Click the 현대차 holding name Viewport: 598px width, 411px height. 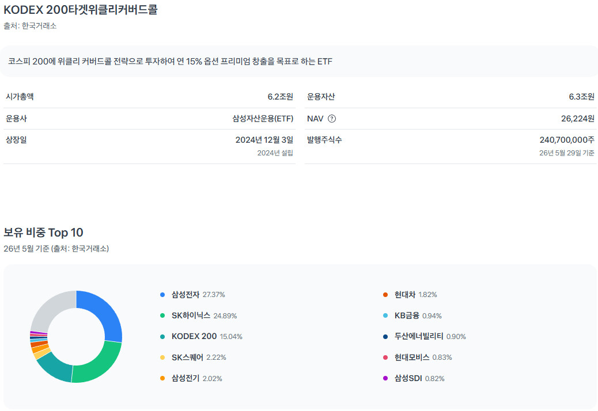pos(404,295)
